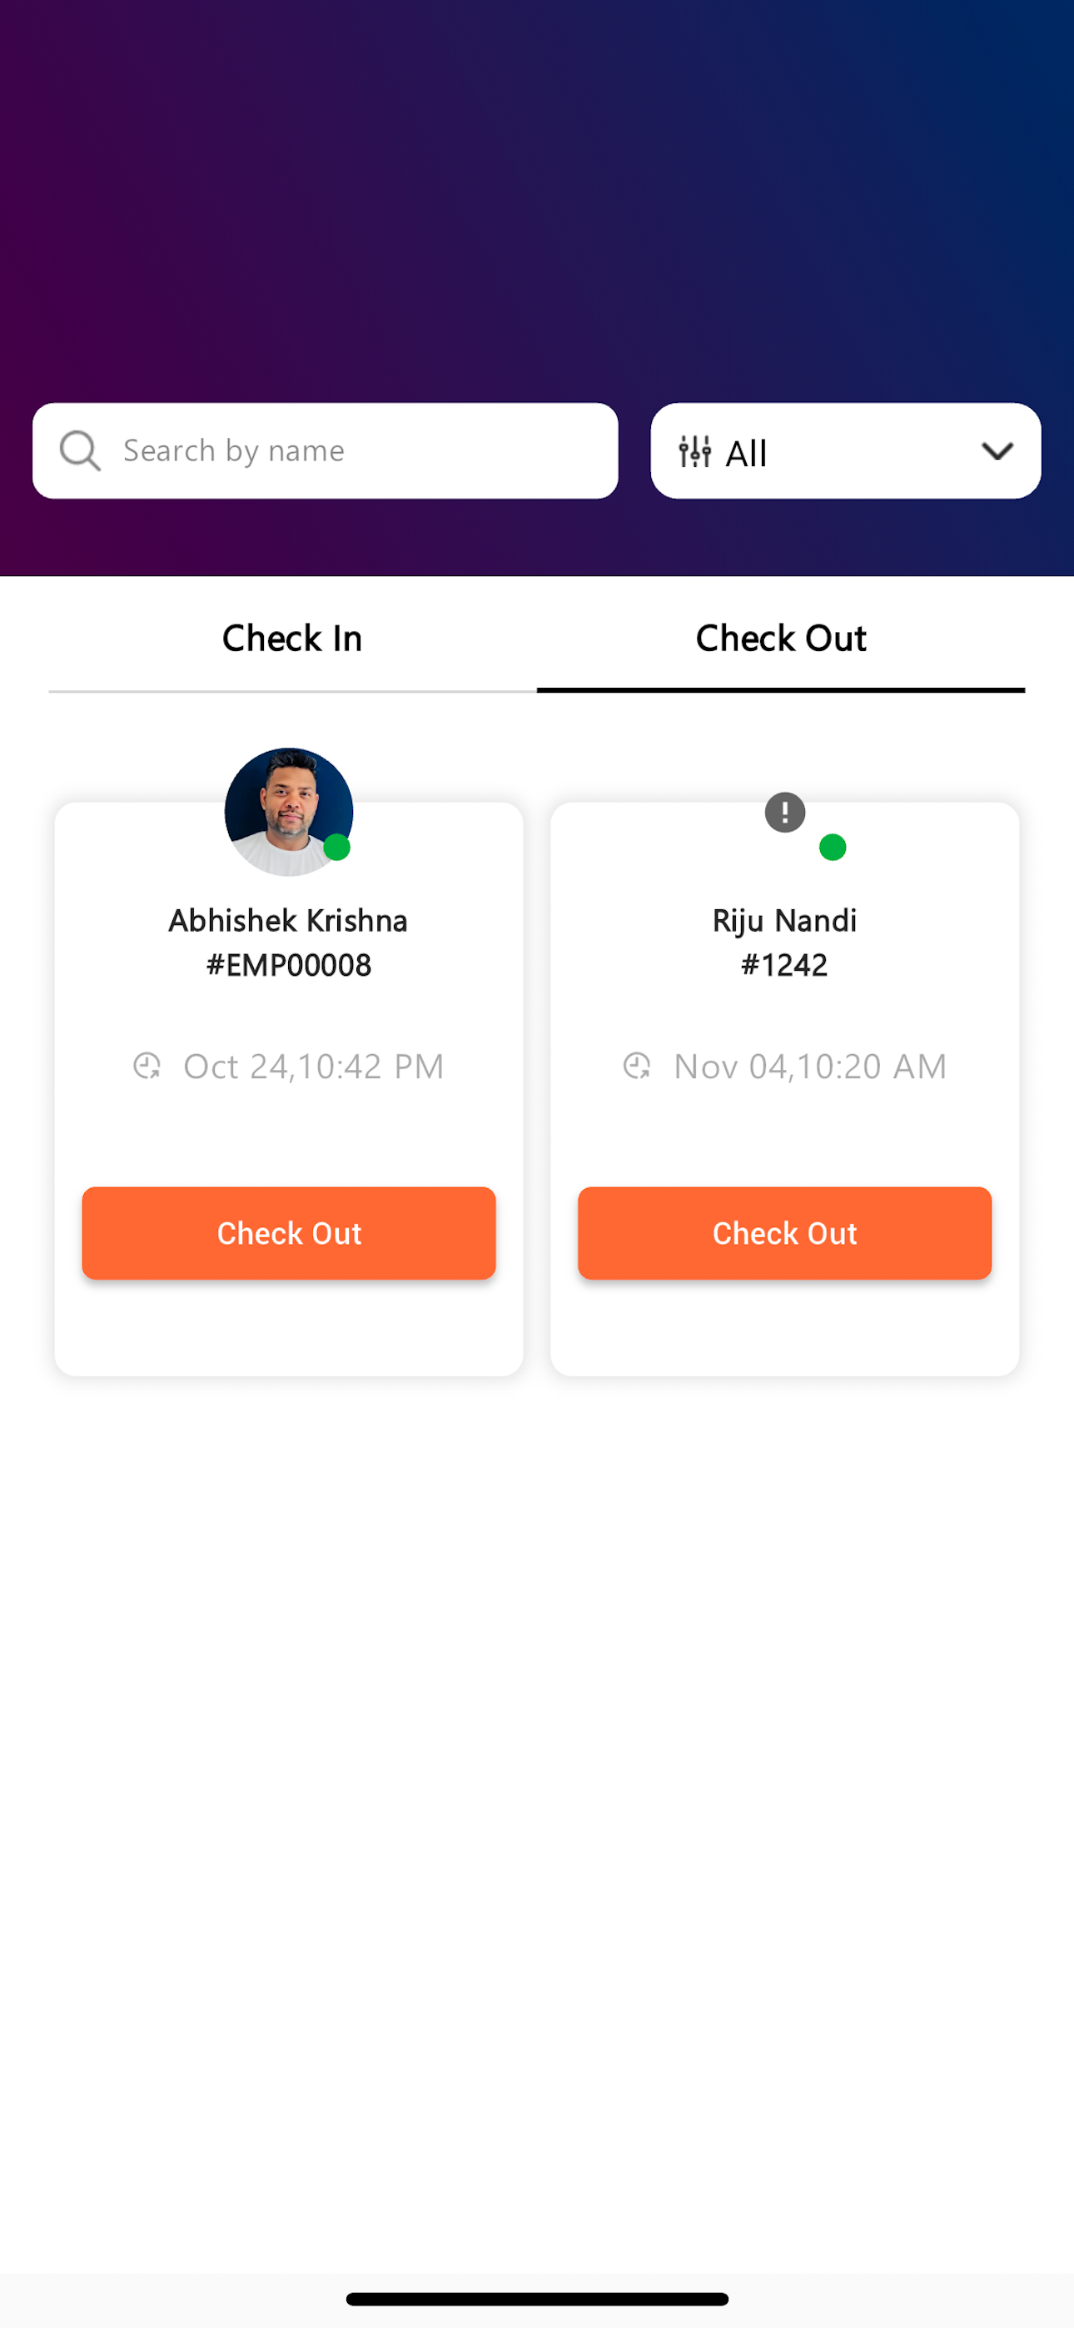Click Riju Nandi's missing photo alert icon

(785, 812)
